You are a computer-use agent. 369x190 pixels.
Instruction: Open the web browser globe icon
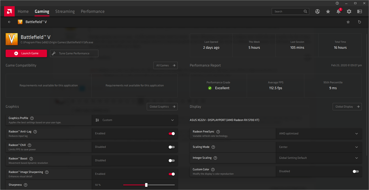tap(317, 12)
